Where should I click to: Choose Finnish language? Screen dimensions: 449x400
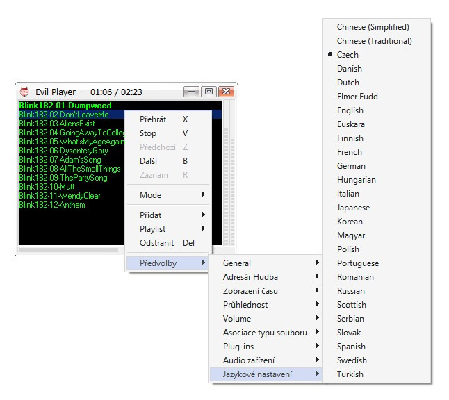point(377,138)
